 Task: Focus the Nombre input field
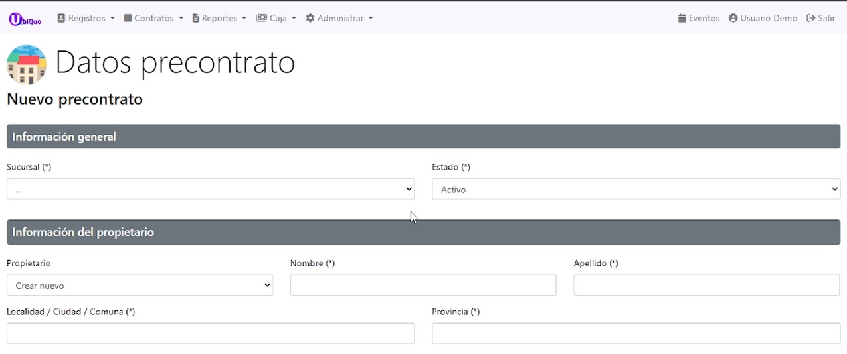tap(423, 285)
